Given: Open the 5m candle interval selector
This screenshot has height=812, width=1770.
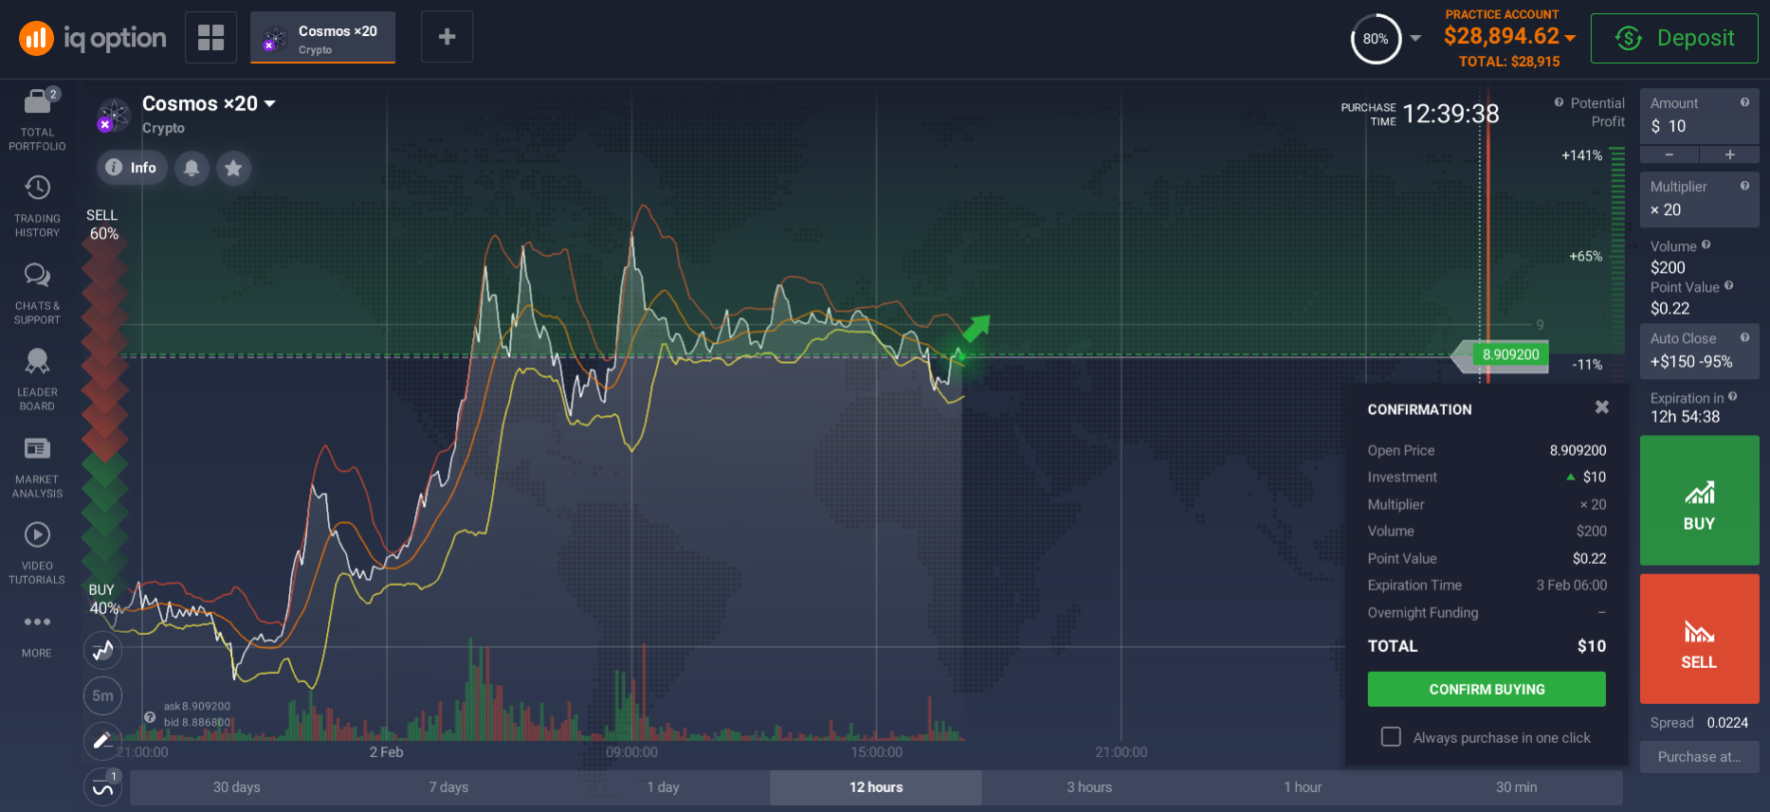Looking at the screenshot, I should (x=103, y=695).
